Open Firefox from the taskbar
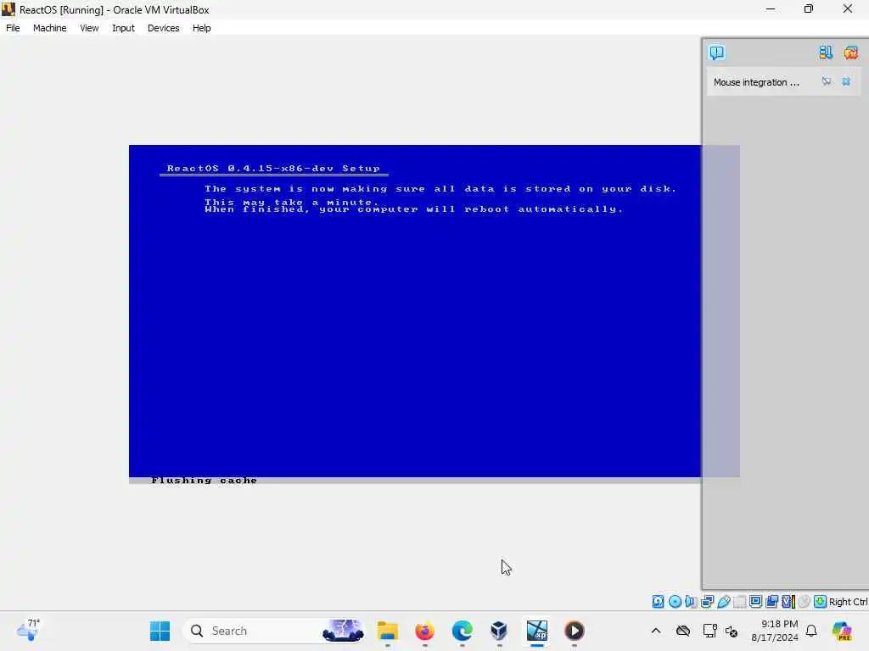Screen dimensions: 869x651 pos(425,631)
